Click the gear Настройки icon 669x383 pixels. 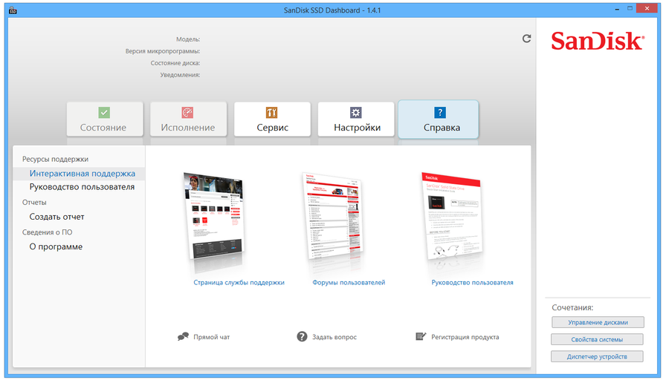[356, 113]
